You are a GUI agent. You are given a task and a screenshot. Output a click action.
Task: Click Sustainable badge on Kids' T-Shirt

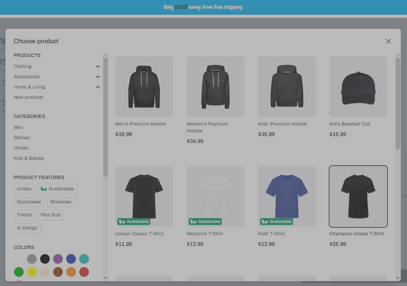click(277, 222)
